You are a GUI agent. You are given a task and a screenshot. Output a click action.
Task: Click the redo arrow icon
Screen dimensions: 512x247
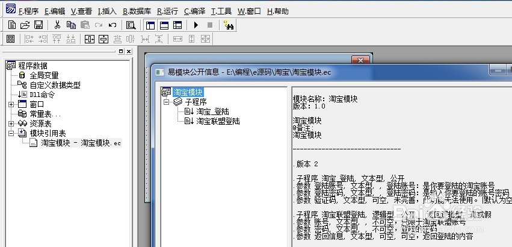tap(99, 25)
